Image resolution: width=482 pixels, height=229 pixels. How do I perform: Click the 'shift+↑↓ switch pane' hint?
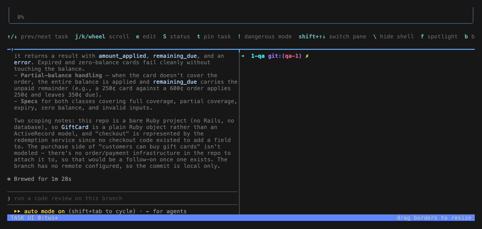click(333, 36)
